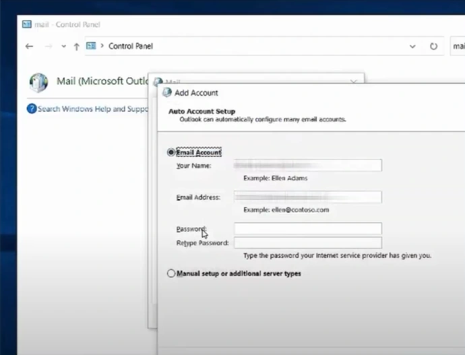This screenshot has width=465, height=355.
Task: Select the Email Account radio button
Action: click(170, 152)
